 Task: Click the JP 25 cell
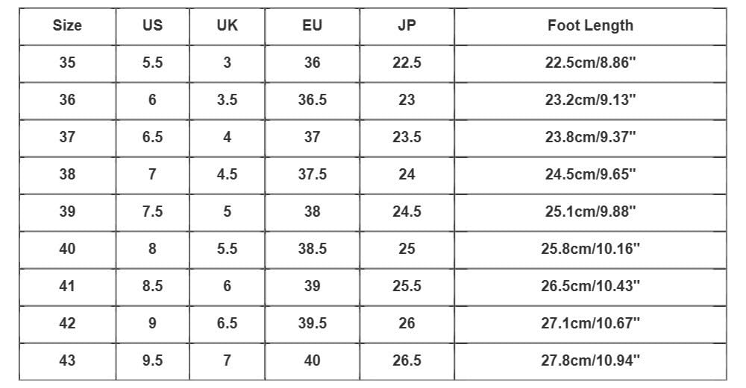pyautogui.click(x=407, y=249)
